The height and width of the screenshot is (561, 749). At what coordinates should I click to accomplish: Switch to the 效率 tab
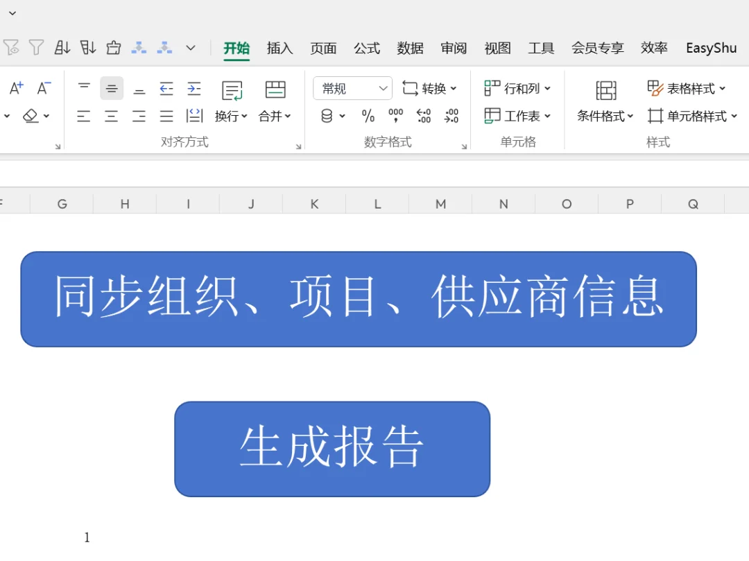[654, 49]
